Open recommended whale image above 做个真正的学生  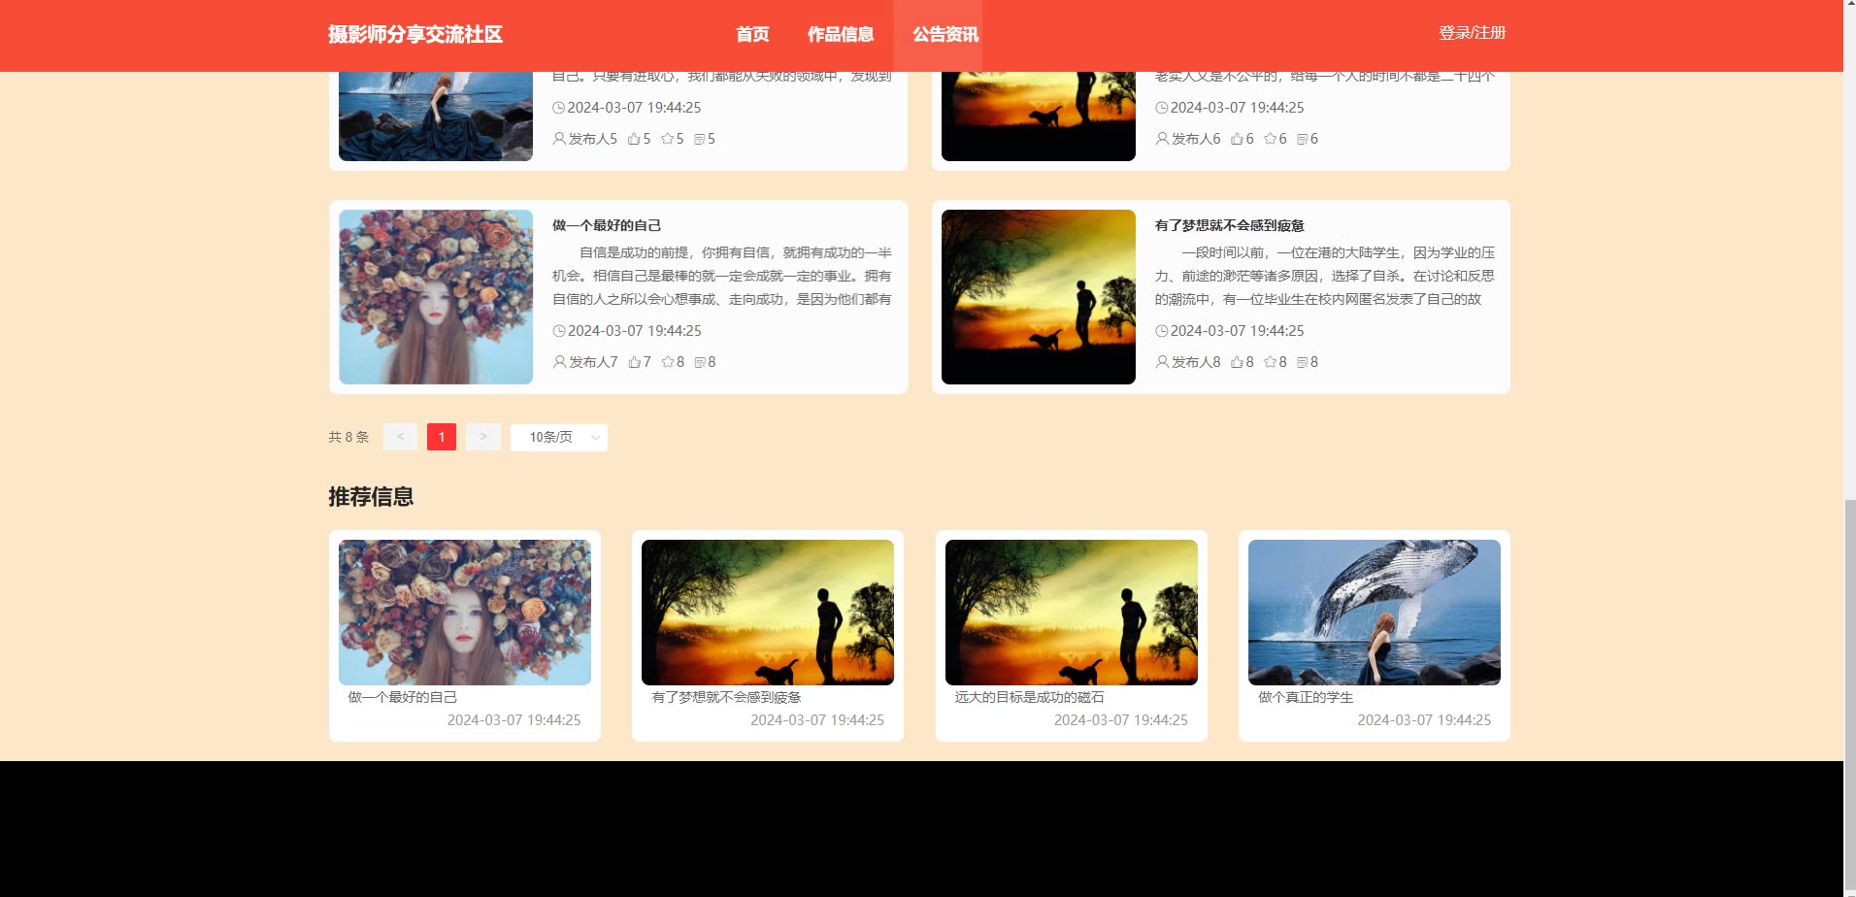(1375, 613)
